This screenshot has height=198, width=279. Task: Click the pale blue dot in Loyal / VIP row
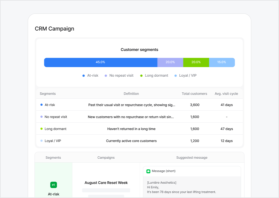[x=42, y=141]
